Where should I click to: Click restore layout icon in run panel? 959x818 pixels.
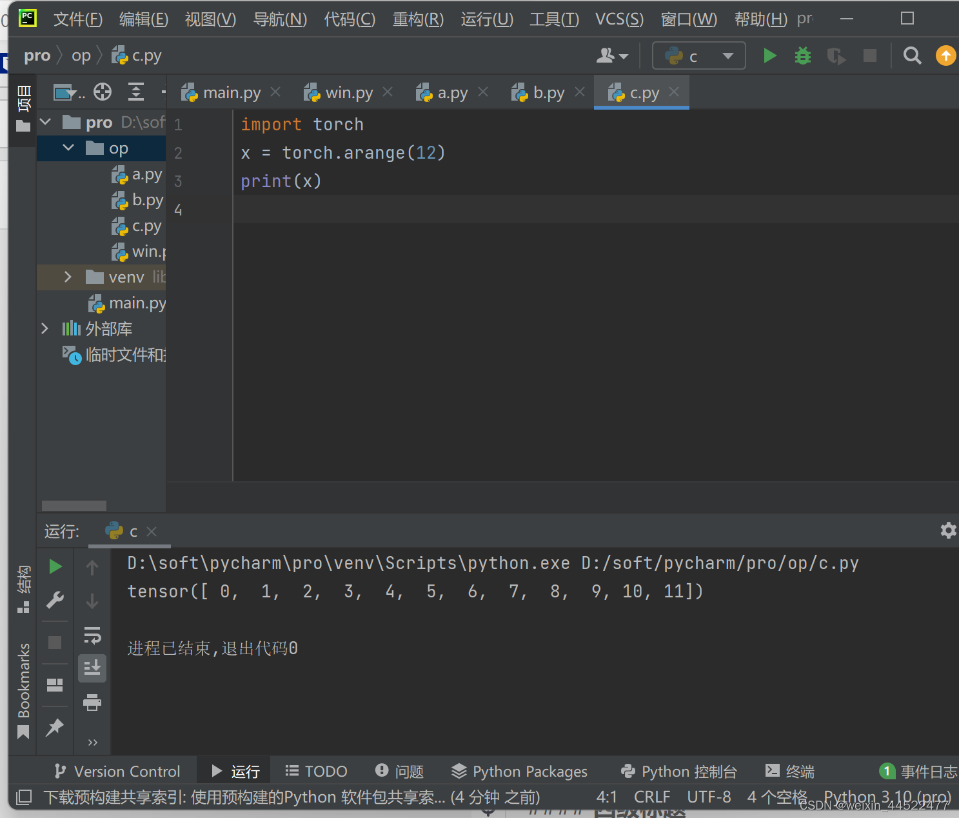(55, 684)
